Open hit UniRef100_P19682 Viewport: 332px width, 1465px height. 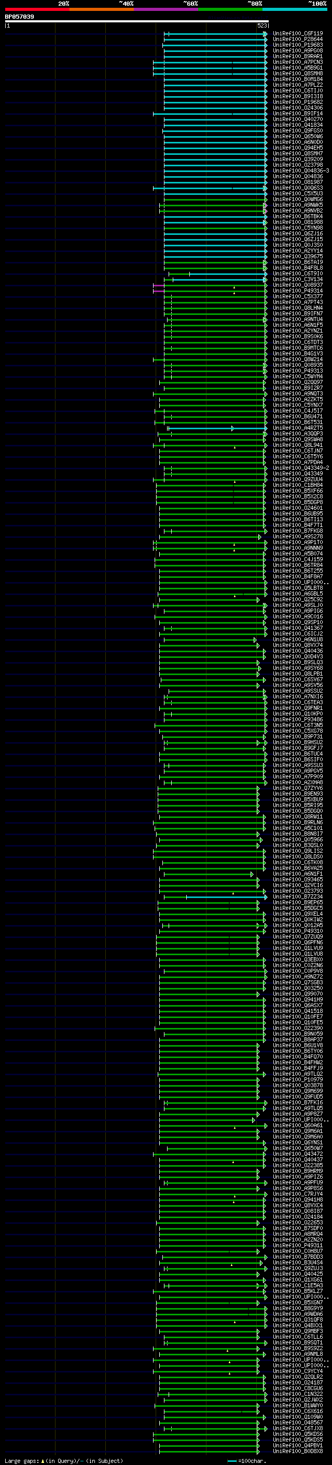pos(297,102)
